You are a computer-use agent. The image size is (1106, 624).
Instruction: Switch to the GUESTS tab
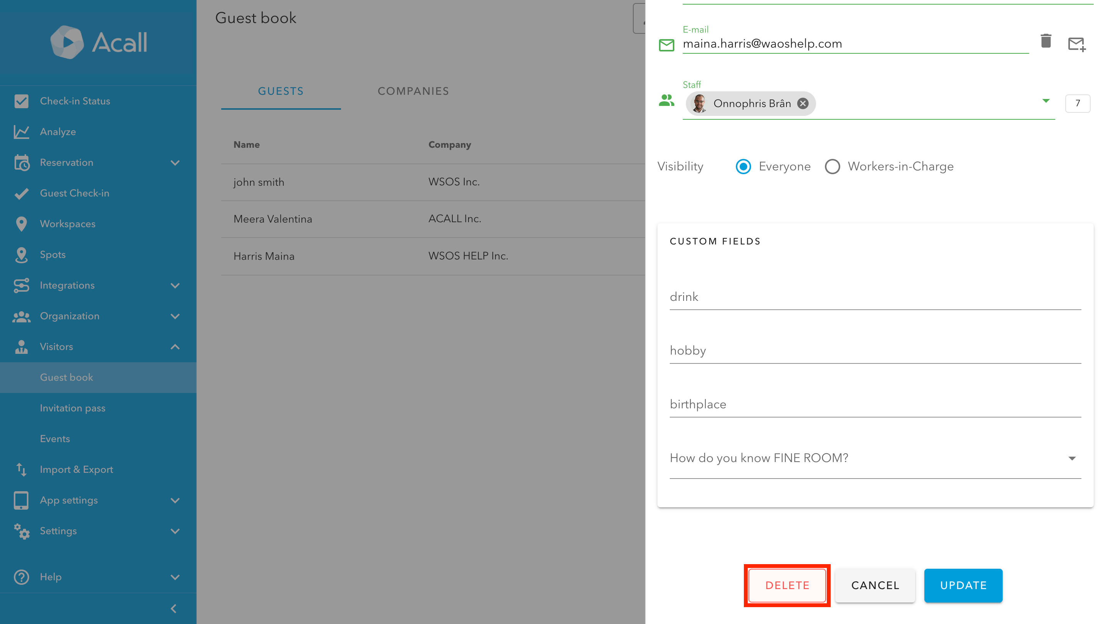coord(281,91)
